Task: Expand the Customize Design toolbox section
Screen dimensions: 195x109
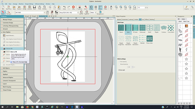Action: 12,23
